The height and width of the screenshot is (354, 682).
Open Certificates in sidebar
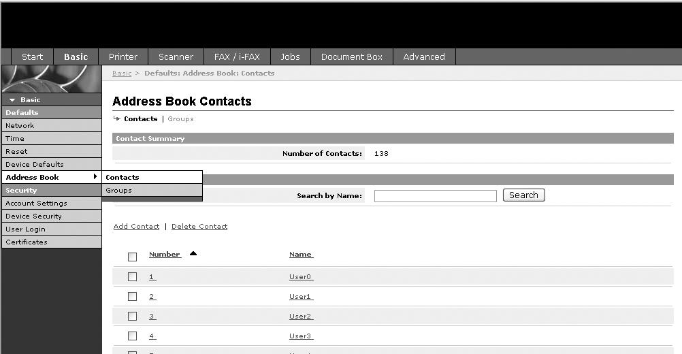pyautogui.click(x=51, y=242)
